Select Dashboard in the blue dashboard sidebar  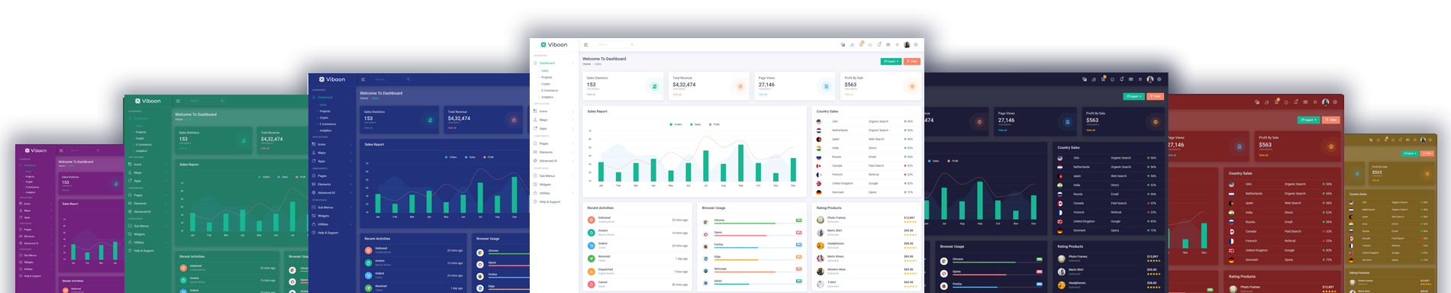tap(332, 98)
